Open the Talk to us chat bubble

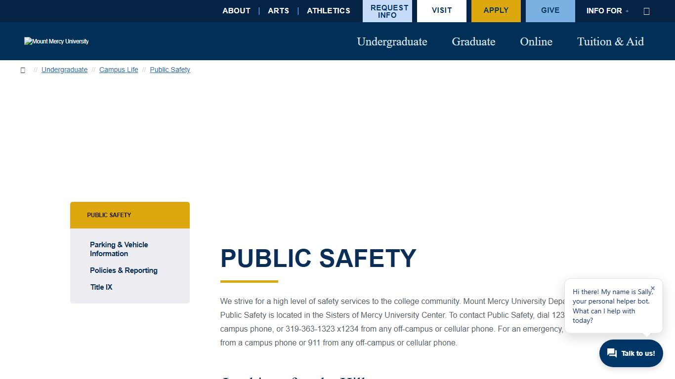[x=631, y=353]
